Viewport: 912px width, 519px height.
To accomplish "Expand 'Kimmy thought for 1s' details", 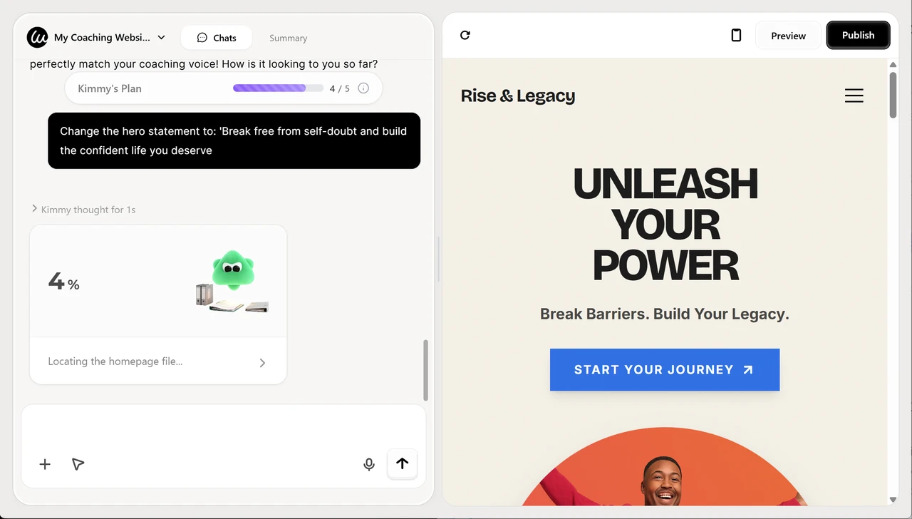I will click(x=83, y=210).
